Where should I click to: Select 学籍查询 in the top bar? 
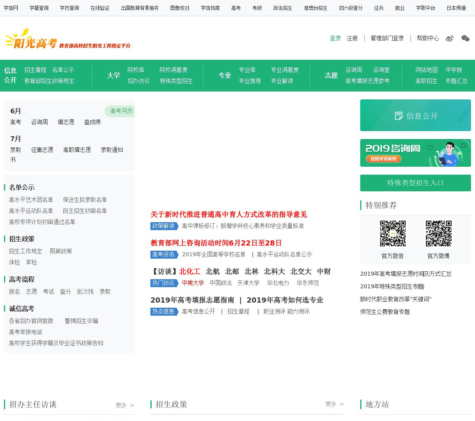tap(39, 8)
